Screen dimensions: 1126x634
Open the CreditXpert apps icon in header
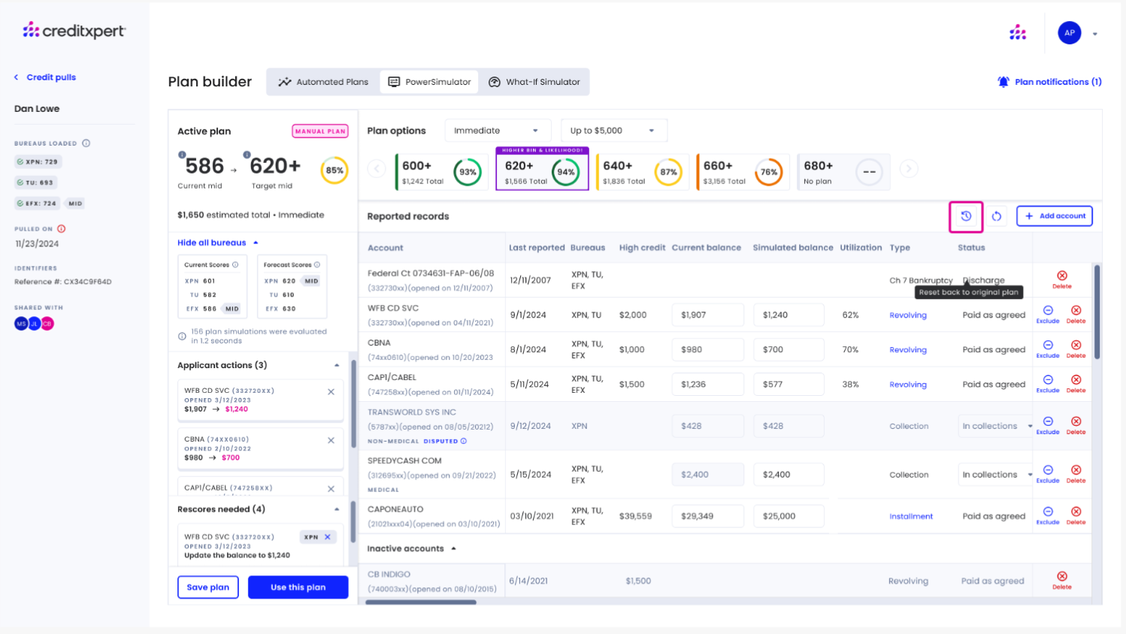1018,32
